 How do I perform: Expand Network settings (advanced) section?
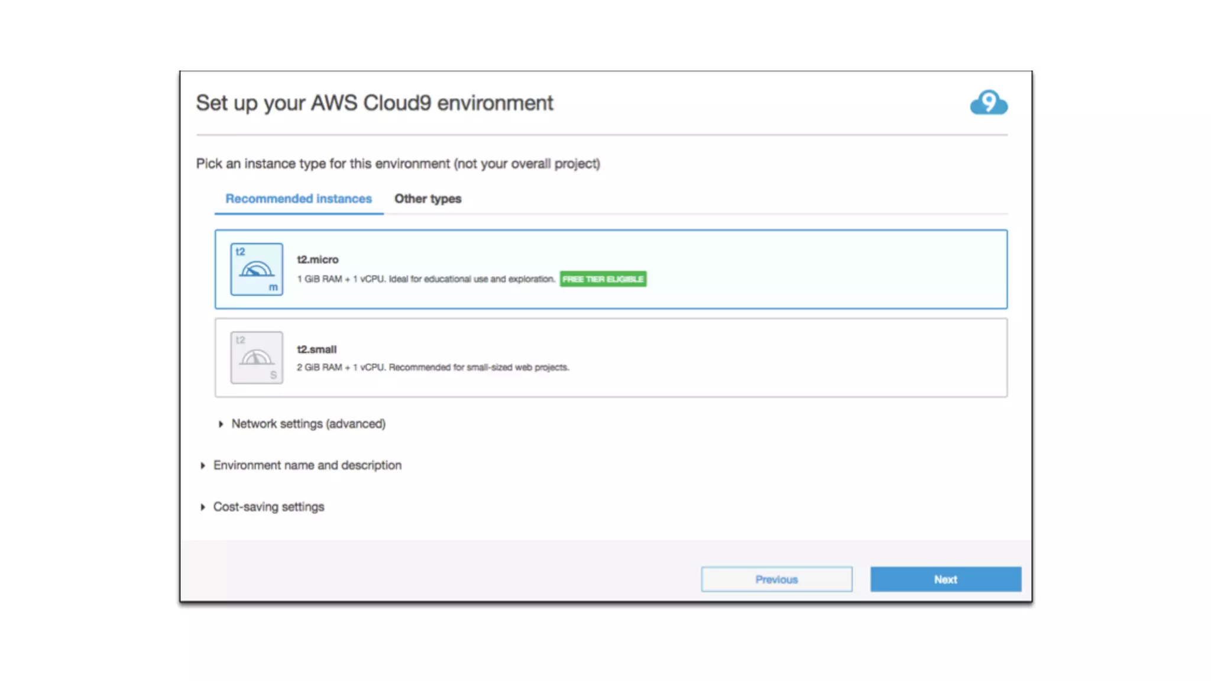pos(308,424)
